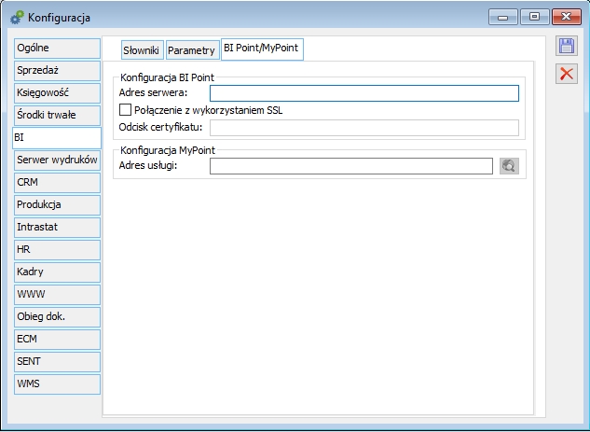The image size is (590, 432).
Task: Open the Obieg dok. section
Action: (57, 316)
